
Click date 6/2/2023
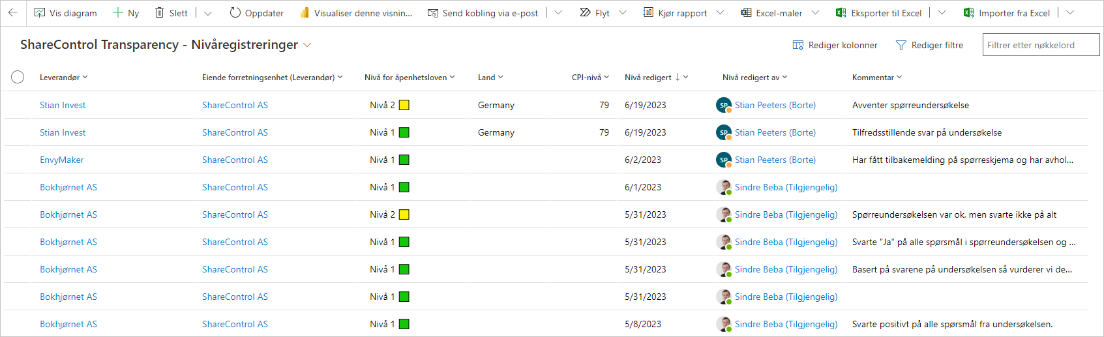point(643,160)
